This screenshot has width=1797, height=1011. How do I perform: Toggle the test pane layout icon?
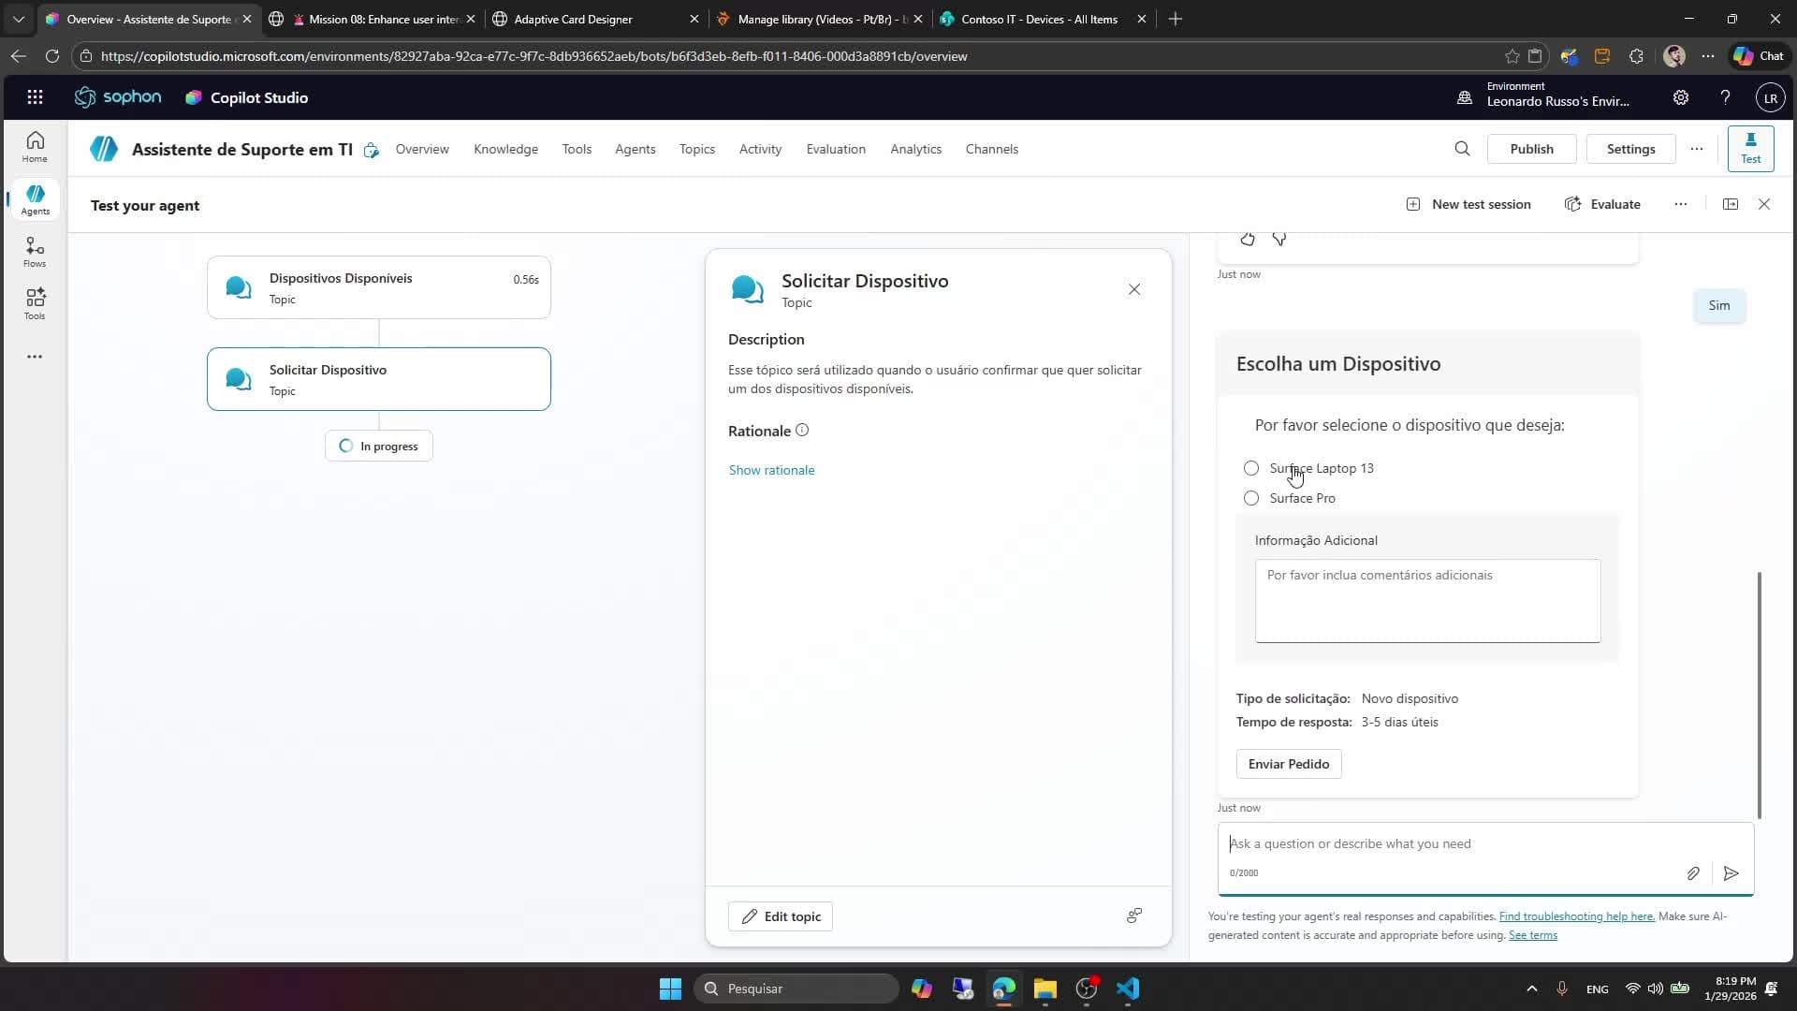[1730, 204]
